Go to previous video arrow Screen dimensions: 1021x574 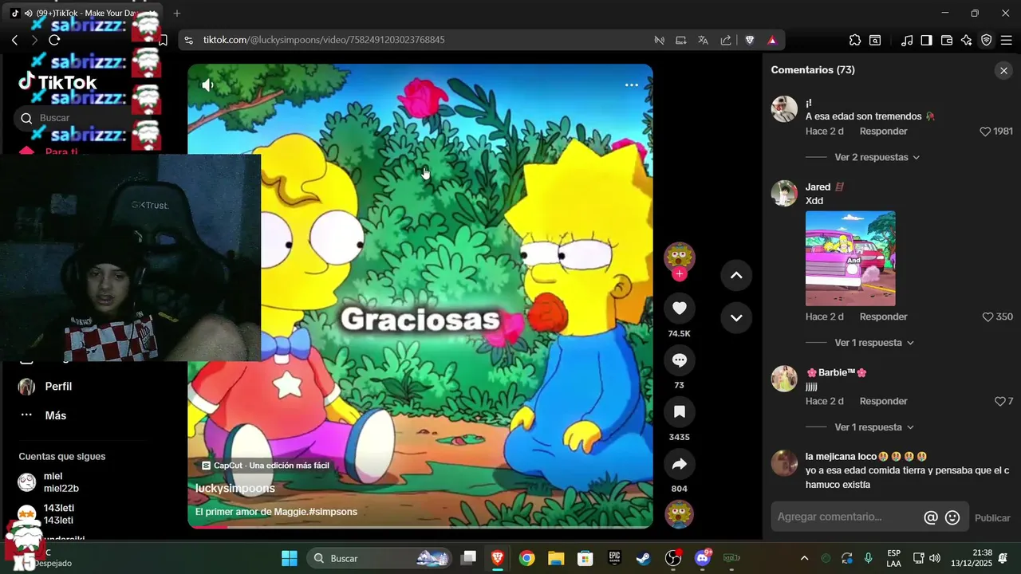736,275
